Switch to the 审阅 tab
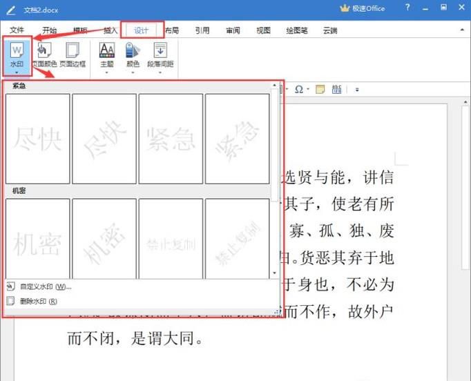The image size is (471, 381). pyautogui.click(x=233, y=30)
